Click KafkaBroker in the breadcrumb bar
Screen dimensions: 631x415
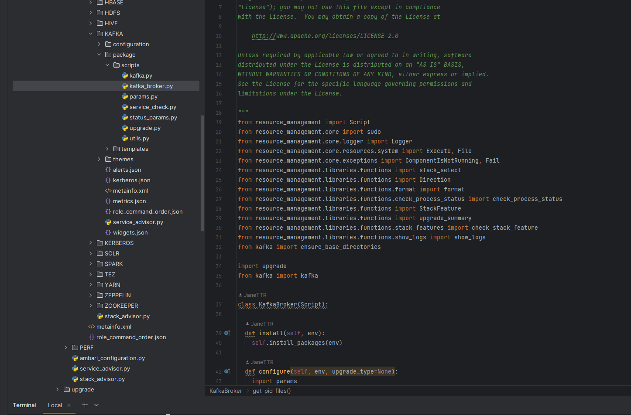coord(226,391)
